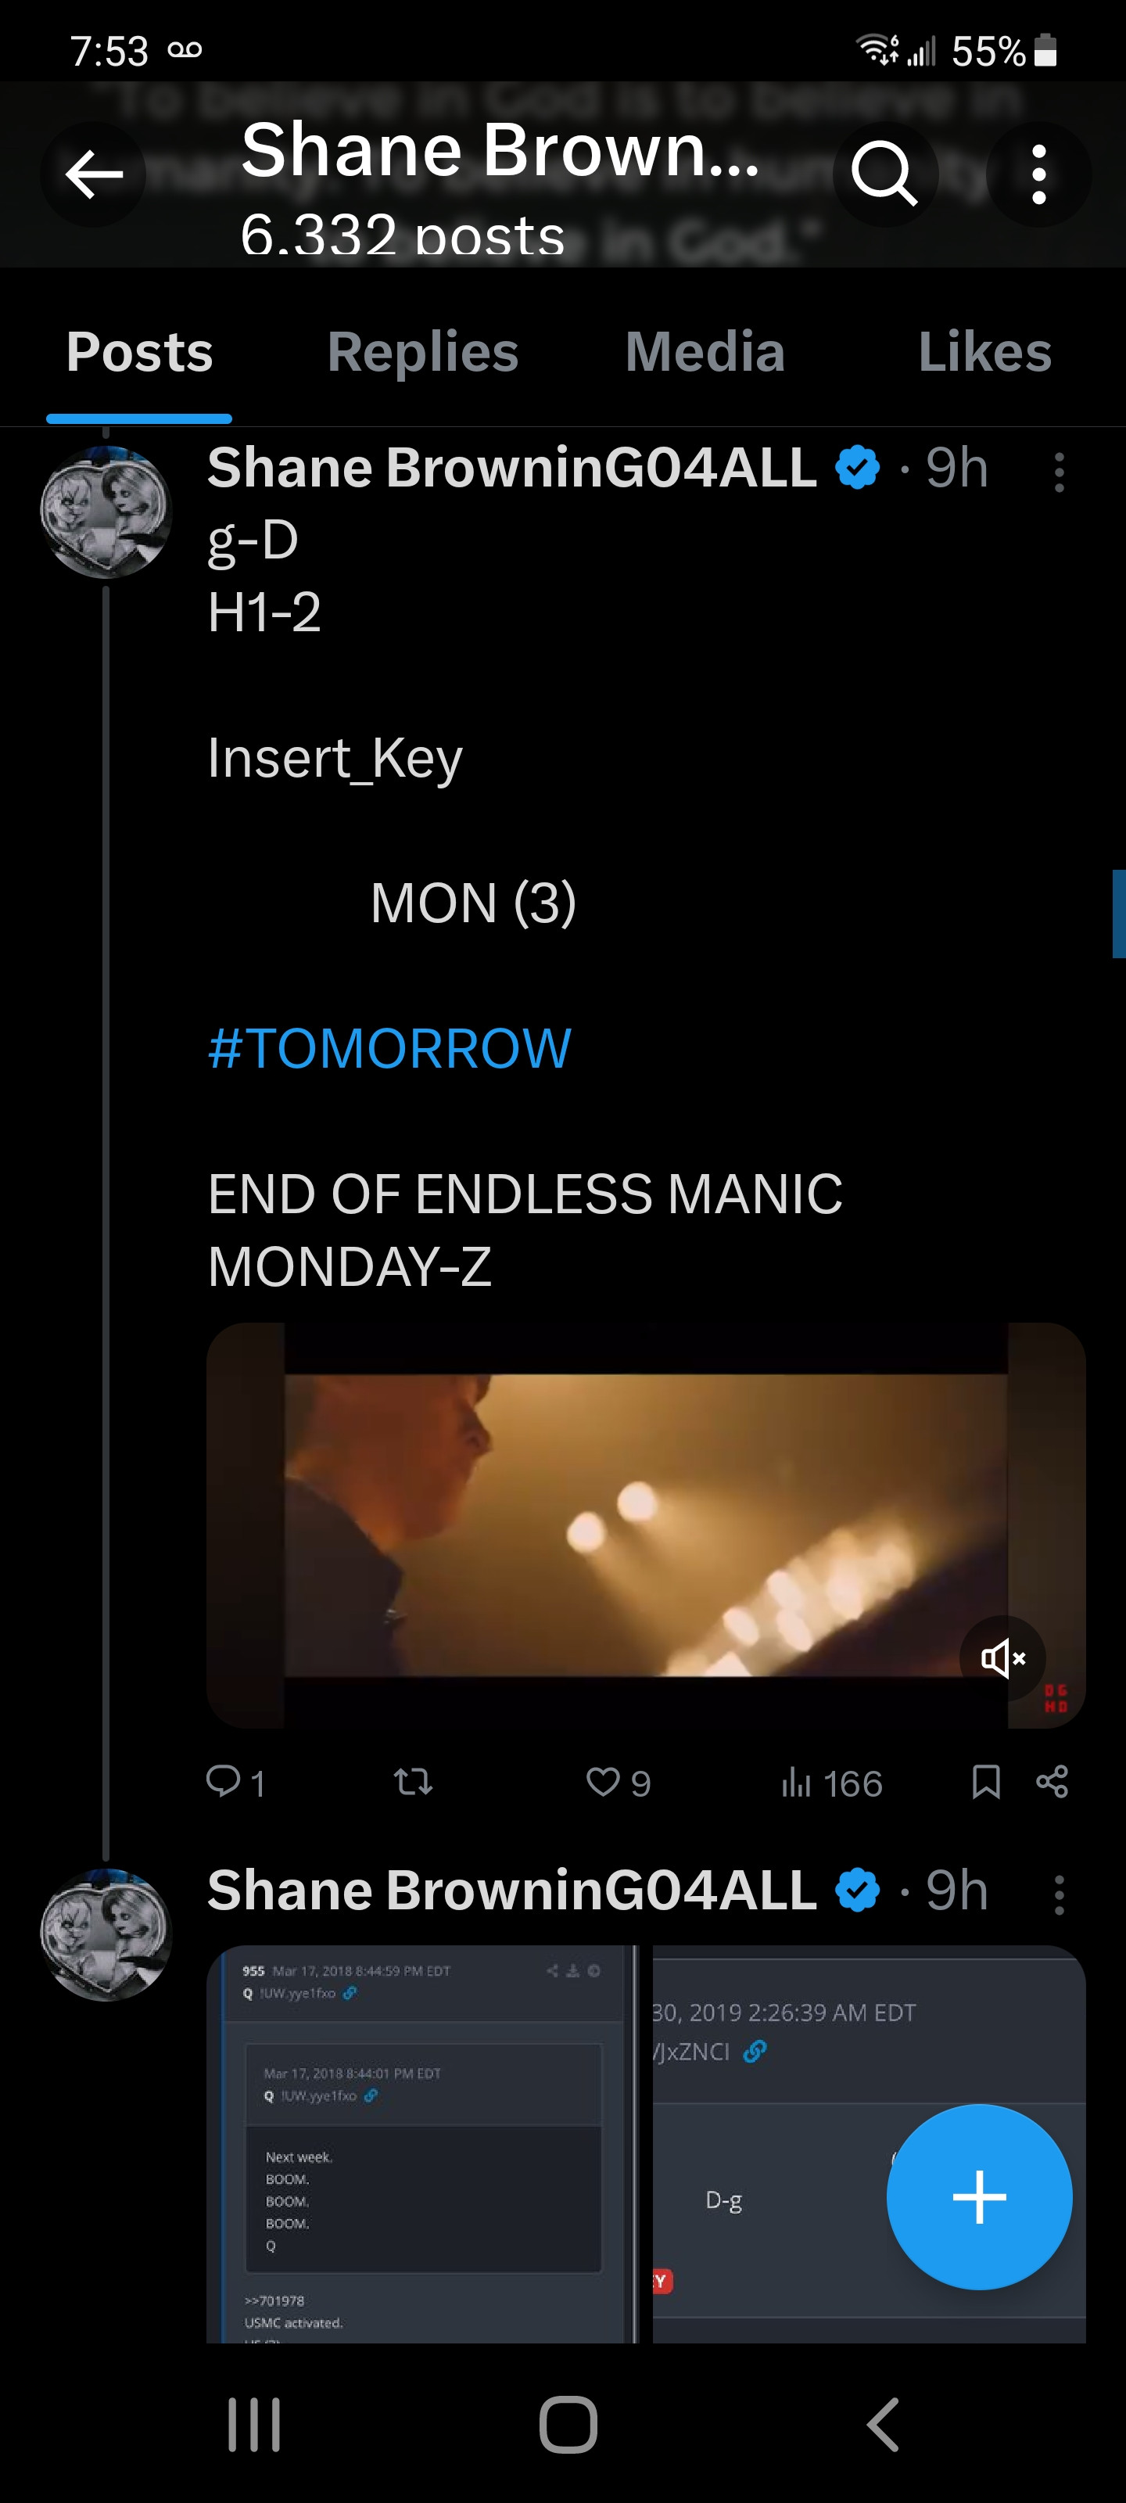Tap the back arrow in profile header
This screenshot has height=2503, width=1126.
pyautogui.click(x=93, y=175)
